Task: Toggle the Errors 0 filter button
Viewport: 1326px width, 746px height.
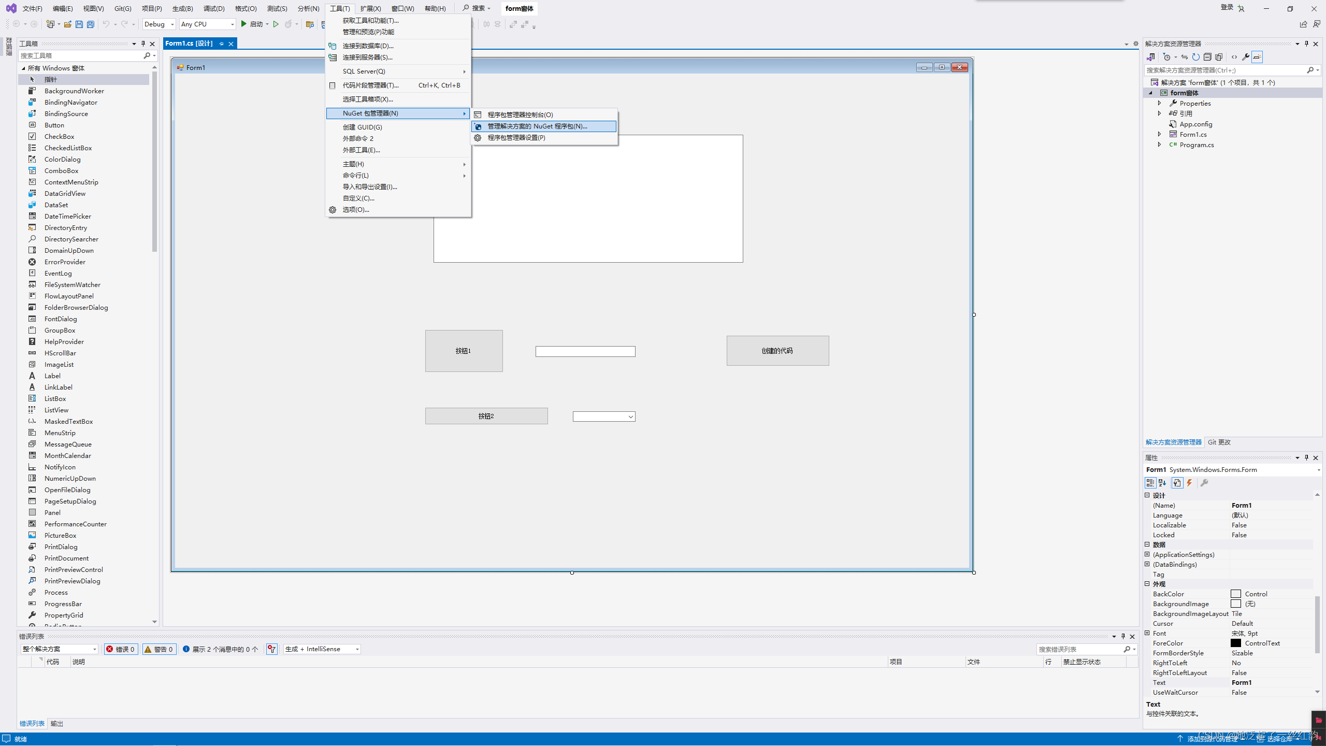Action: [121, 649]
